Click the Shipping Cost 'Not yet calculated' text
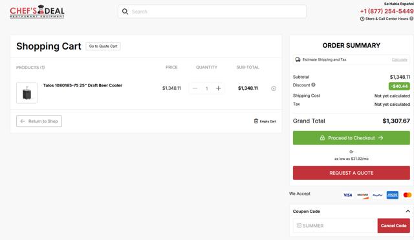Screen dimensions: 414x240 pos(392,96)
